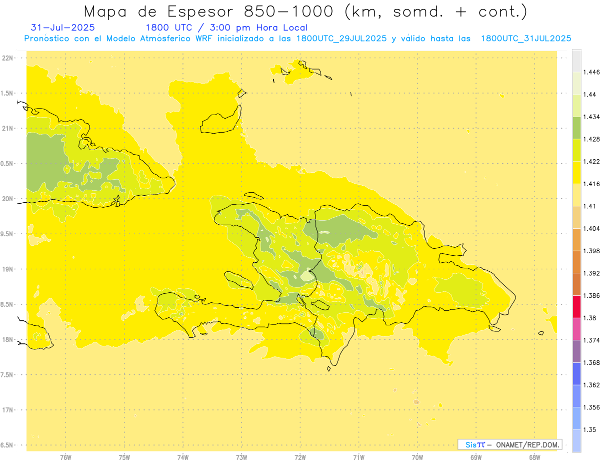
Task: Click the '22N' latitude axis label
Action: tap(8, 58)
